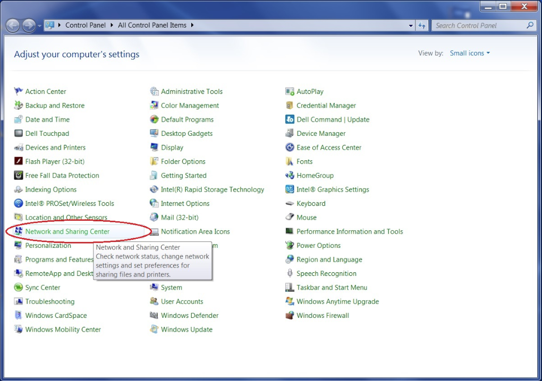Click the Windows Update icon
Image resolution: width=542 pixels, height=381 pixels.
point(154,330)
